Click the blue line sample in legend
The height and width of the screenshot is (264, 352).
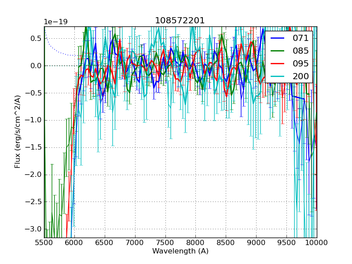(278, 38)
